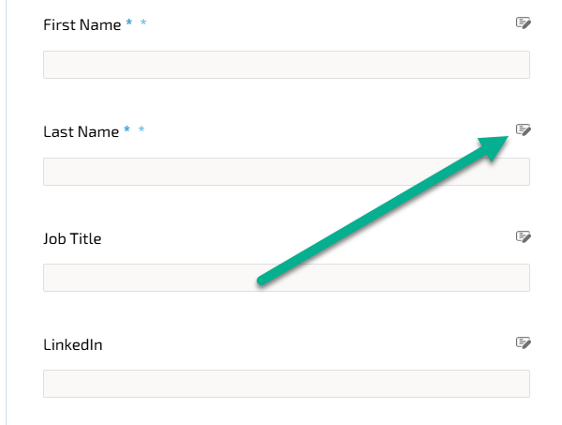
Task: Open the Last Name field edit icon
Action: (x=524, y=129)
